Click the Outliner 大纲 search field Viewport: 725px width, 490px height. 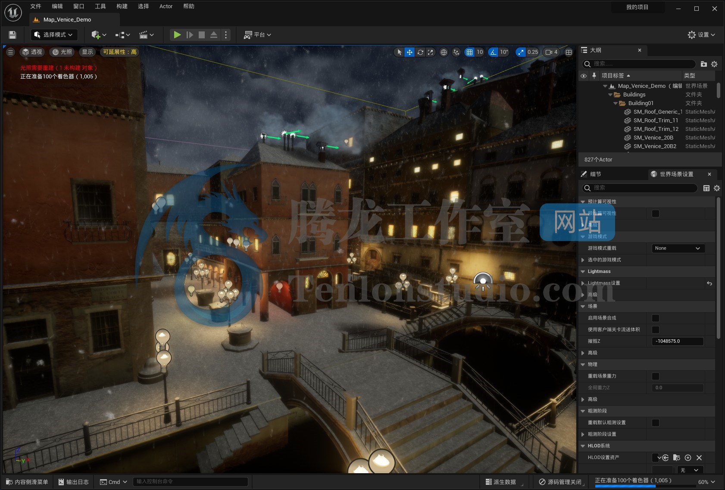click(x=639, y=64)
